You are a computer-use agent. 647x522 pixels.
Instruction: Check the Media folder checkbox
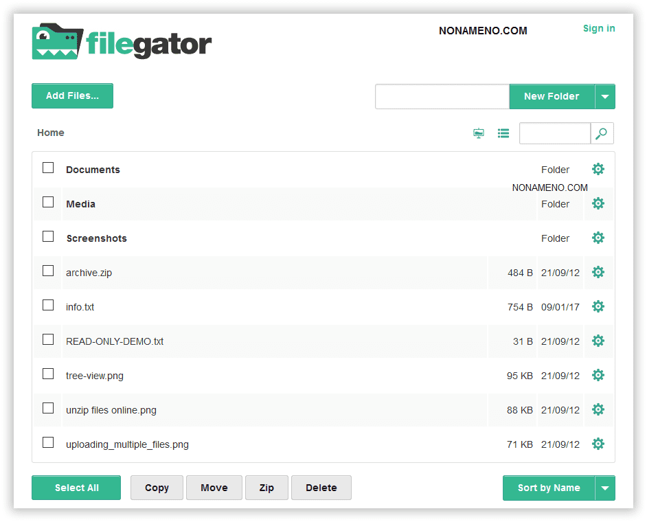[48, 202]
